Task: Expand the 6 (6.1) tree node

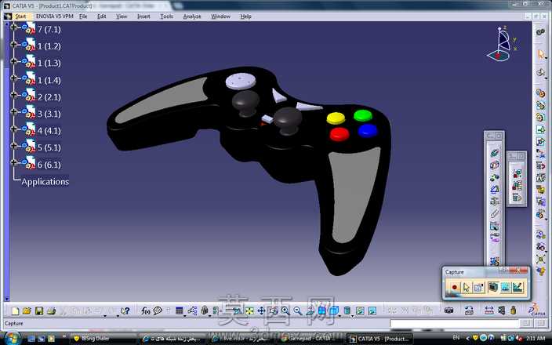Action: pos(14,162)
